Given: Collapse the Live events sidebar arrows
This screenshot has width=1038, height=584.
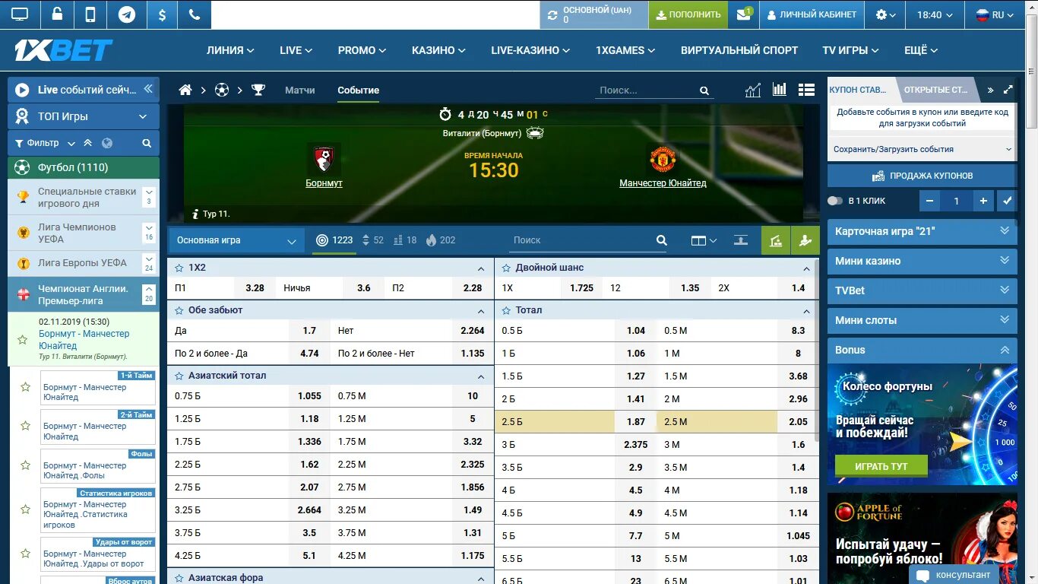Looking at the screenshot, I should [x=148, y=89].
